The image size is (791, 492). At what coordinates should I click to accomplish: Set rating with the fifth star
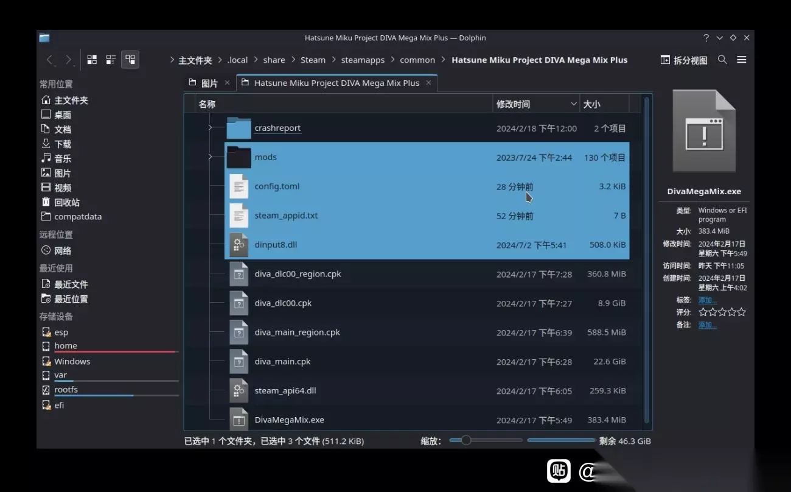[x=741, y=312]
